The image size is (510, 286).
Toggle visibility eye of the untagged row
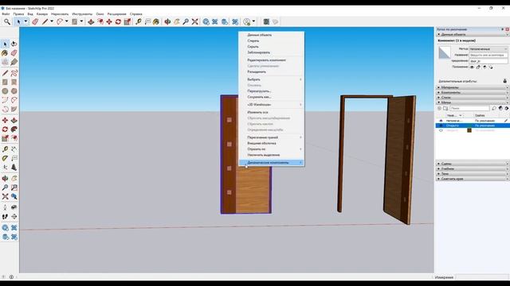tap(441, 121)
